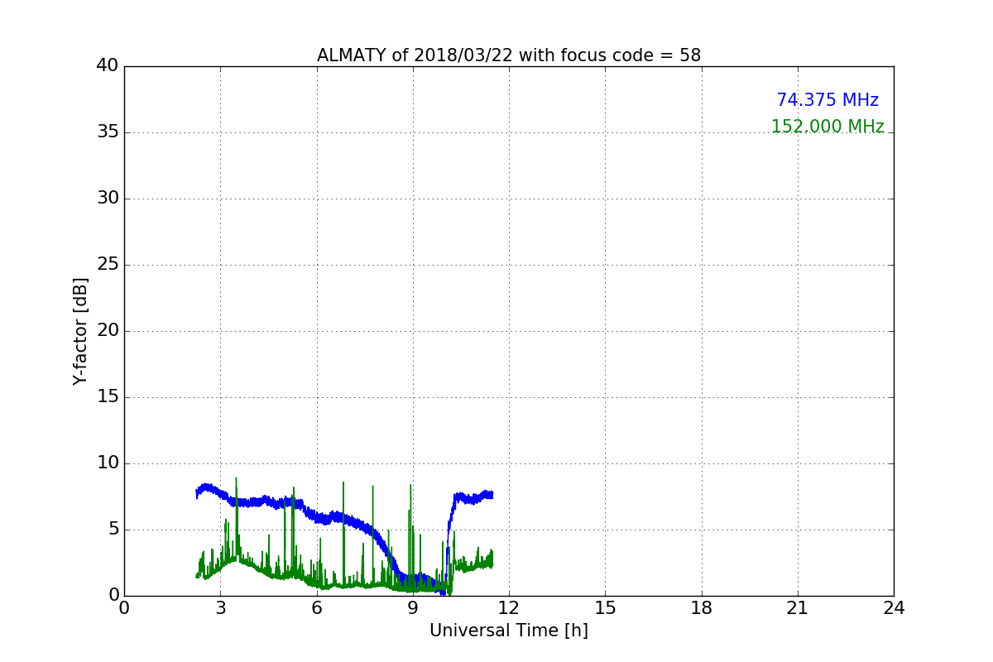The height and width of the screenshot is (662, 993).
Task: Click x-axis tick label 6
Action: pyautogui.click(x=317, y=608)
